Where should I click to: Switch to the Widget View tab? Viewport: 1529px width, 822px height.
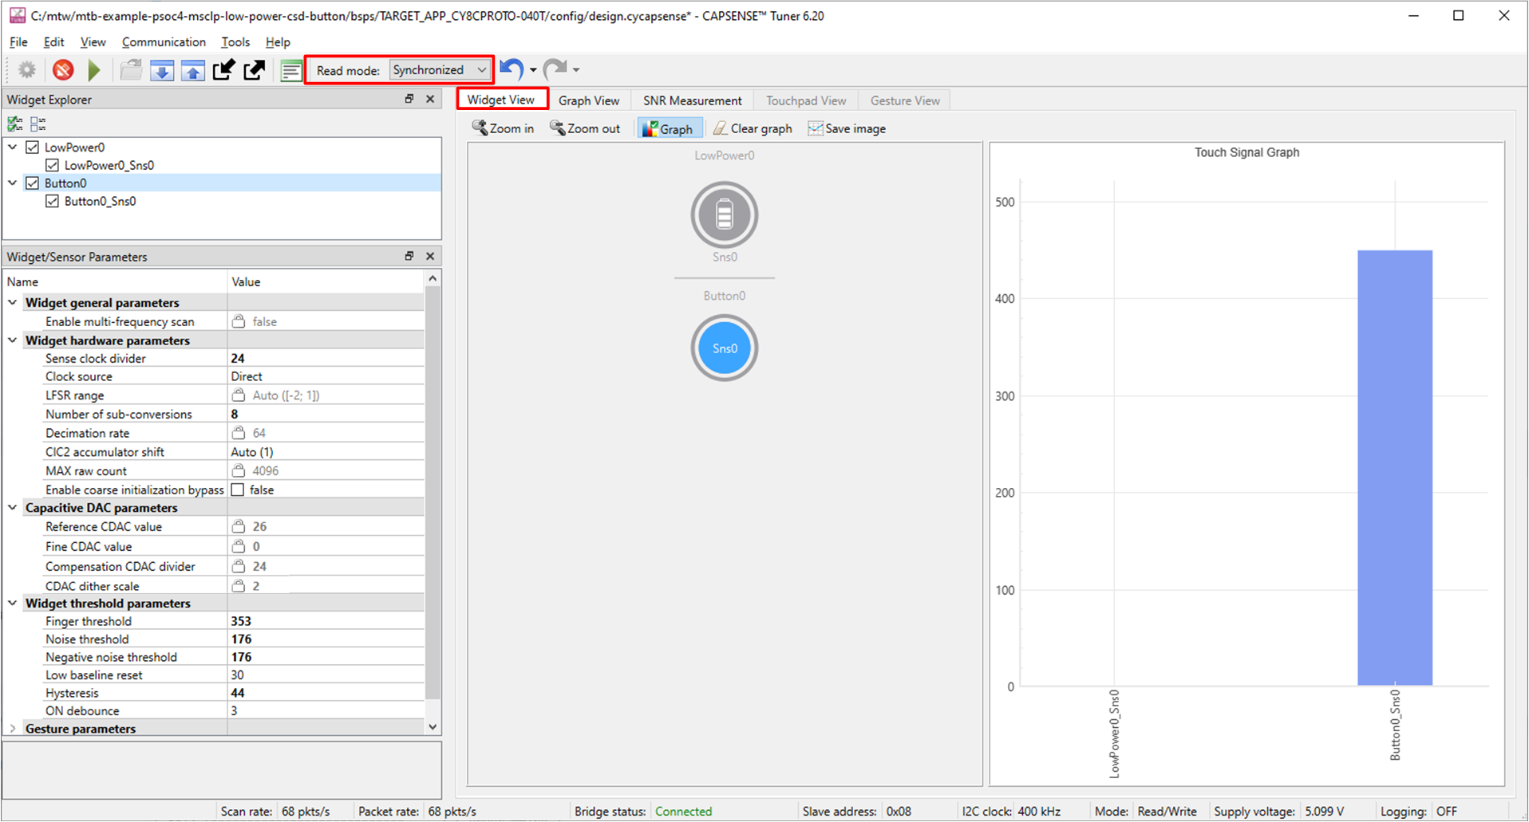point(501,100)
